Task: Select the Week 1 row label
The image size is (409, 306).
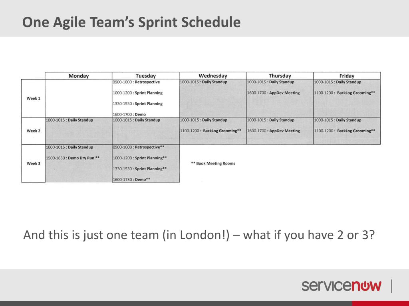Action: click(x=34, y=98)
